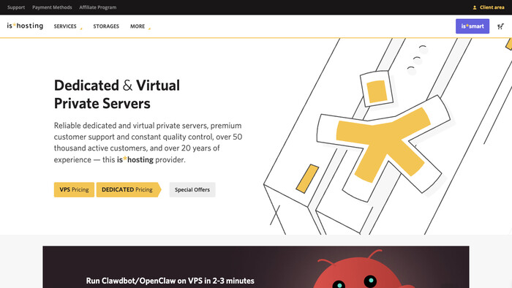The height and width of the screenshot is (288, 512).
Task: Open the Support link
Action: point(16,7)
